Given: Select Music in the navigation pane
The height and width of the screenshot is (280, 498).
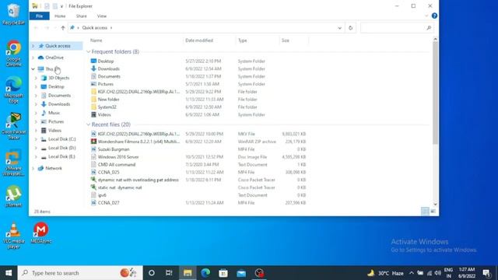Looking at the screenshot, I should tap(54, 113).
